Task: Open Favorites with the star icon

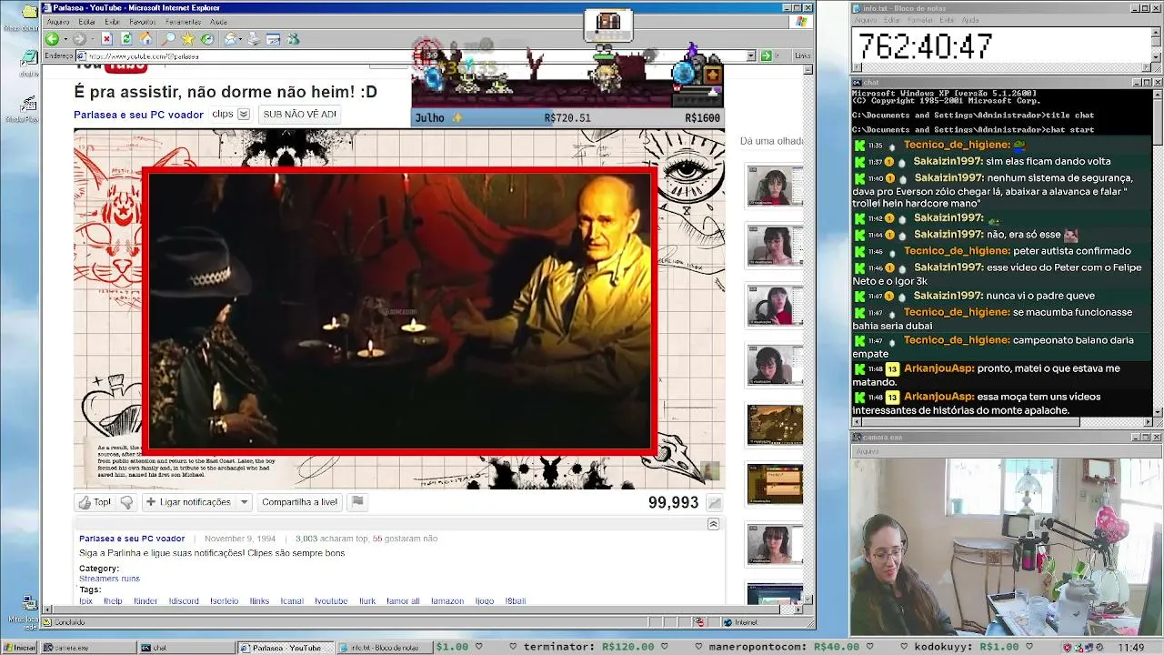Action: (x=187, y=39)
